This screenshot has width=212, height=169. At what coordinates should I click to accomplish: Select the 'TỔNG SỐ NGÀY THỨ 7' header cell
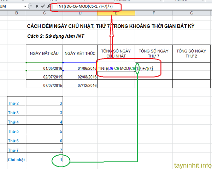pos(154,53)
